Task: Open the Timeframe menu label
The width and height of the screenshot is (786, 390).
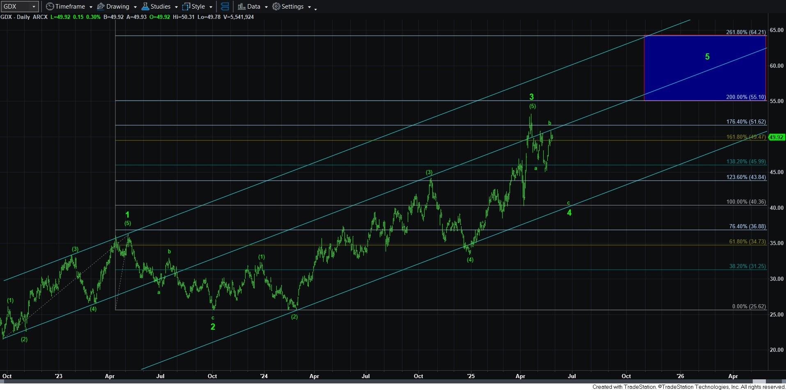Action: click(70, 7)
